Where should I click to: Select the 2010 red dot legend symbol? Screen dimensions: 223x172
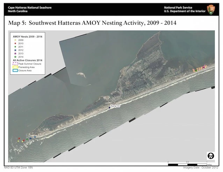click(15, 43)
